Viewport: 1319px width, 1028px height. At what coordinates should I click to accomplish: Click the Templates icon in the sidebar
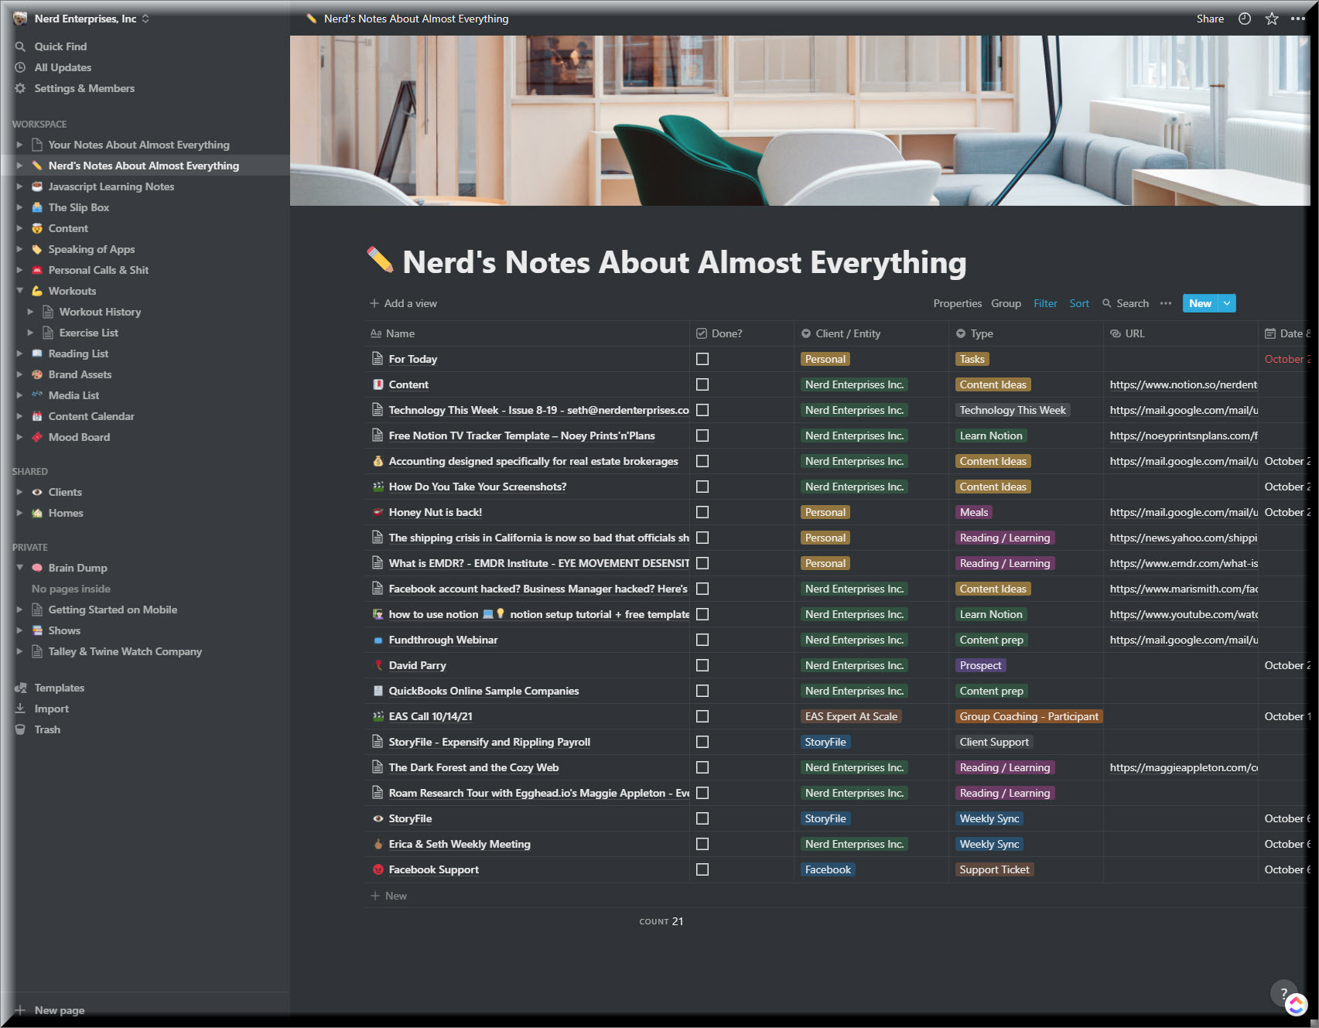tap(20, 688)
